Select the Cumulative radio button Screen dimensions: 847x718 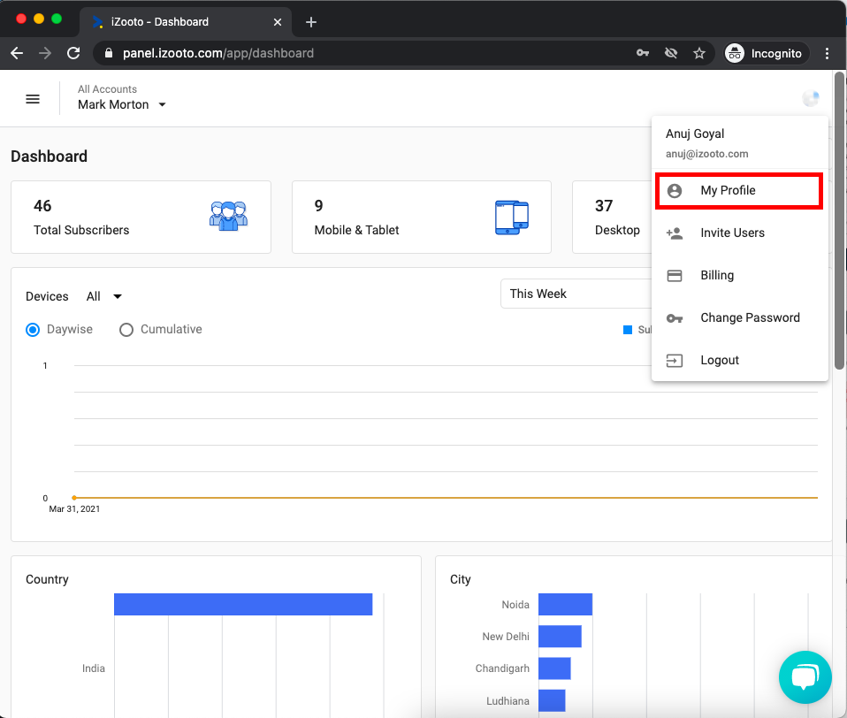pos(126,330)
